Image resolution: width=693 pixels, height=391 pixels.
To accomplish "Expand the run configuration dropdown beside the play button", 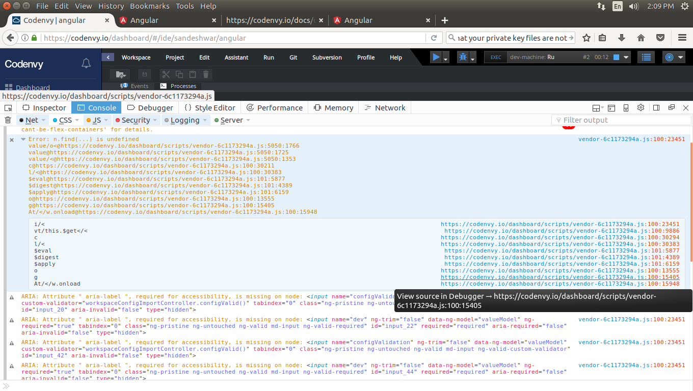I will (x=444, y=60).
